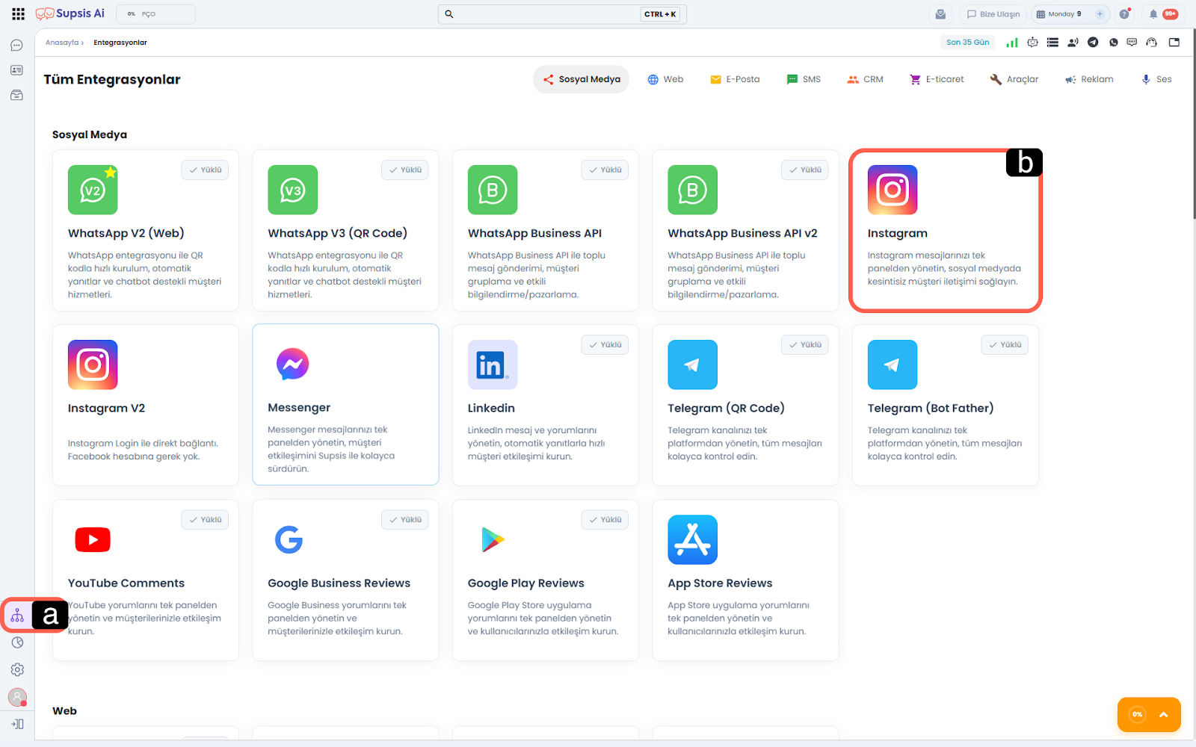
Task: Expand the Son 35 Gün date range selector
Action: [x=967, y=43]
